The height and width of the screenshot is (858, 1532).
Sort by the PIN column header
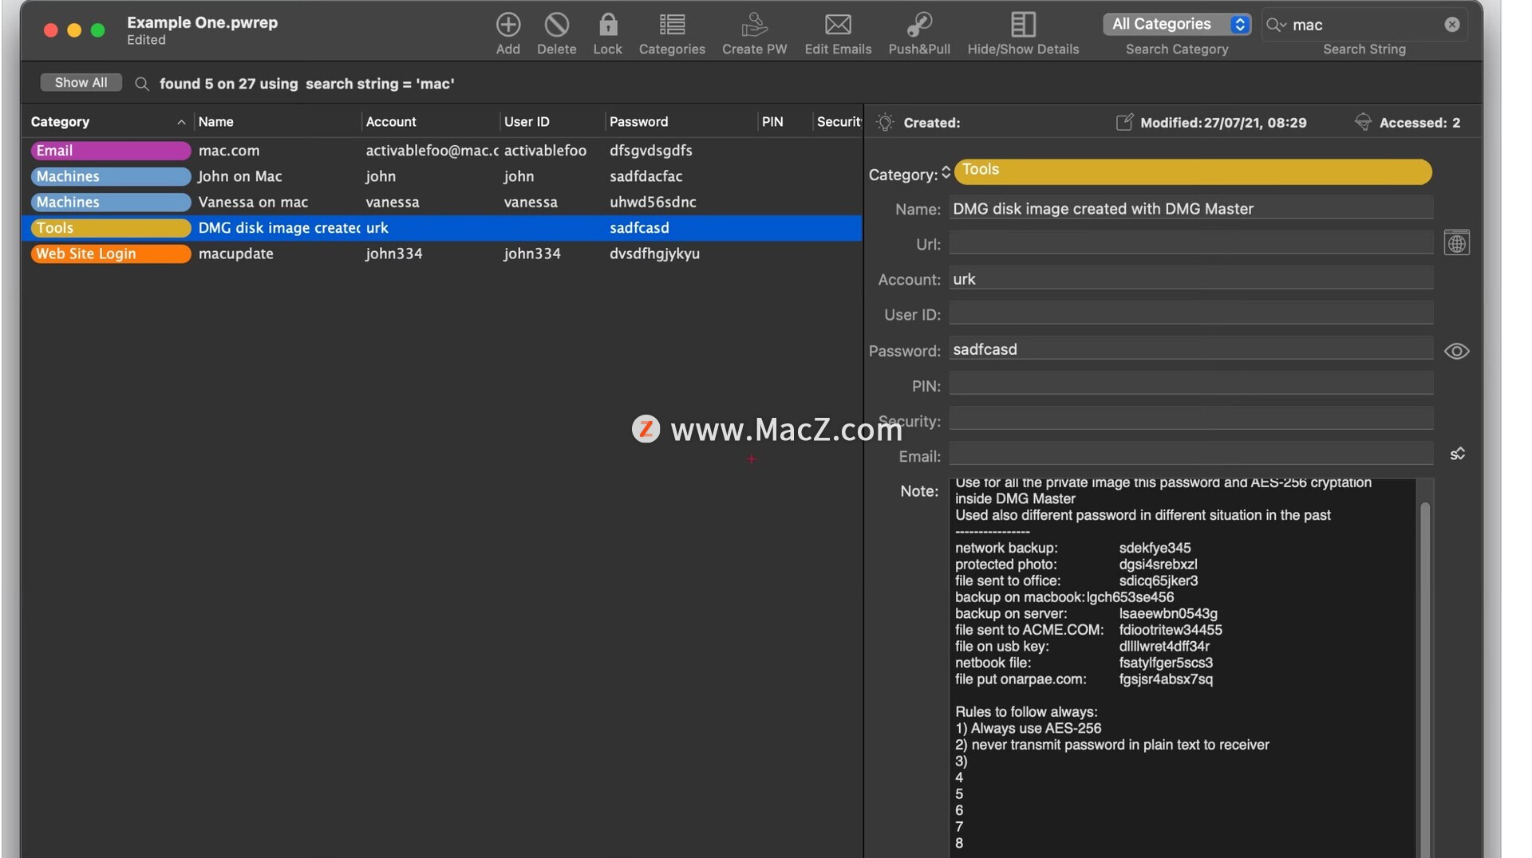(784, 122)
